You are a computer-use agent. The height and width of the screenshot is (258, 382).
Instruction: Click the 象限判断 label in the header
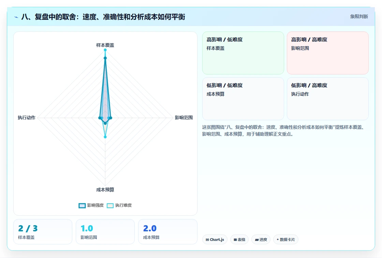pos(359,17)
